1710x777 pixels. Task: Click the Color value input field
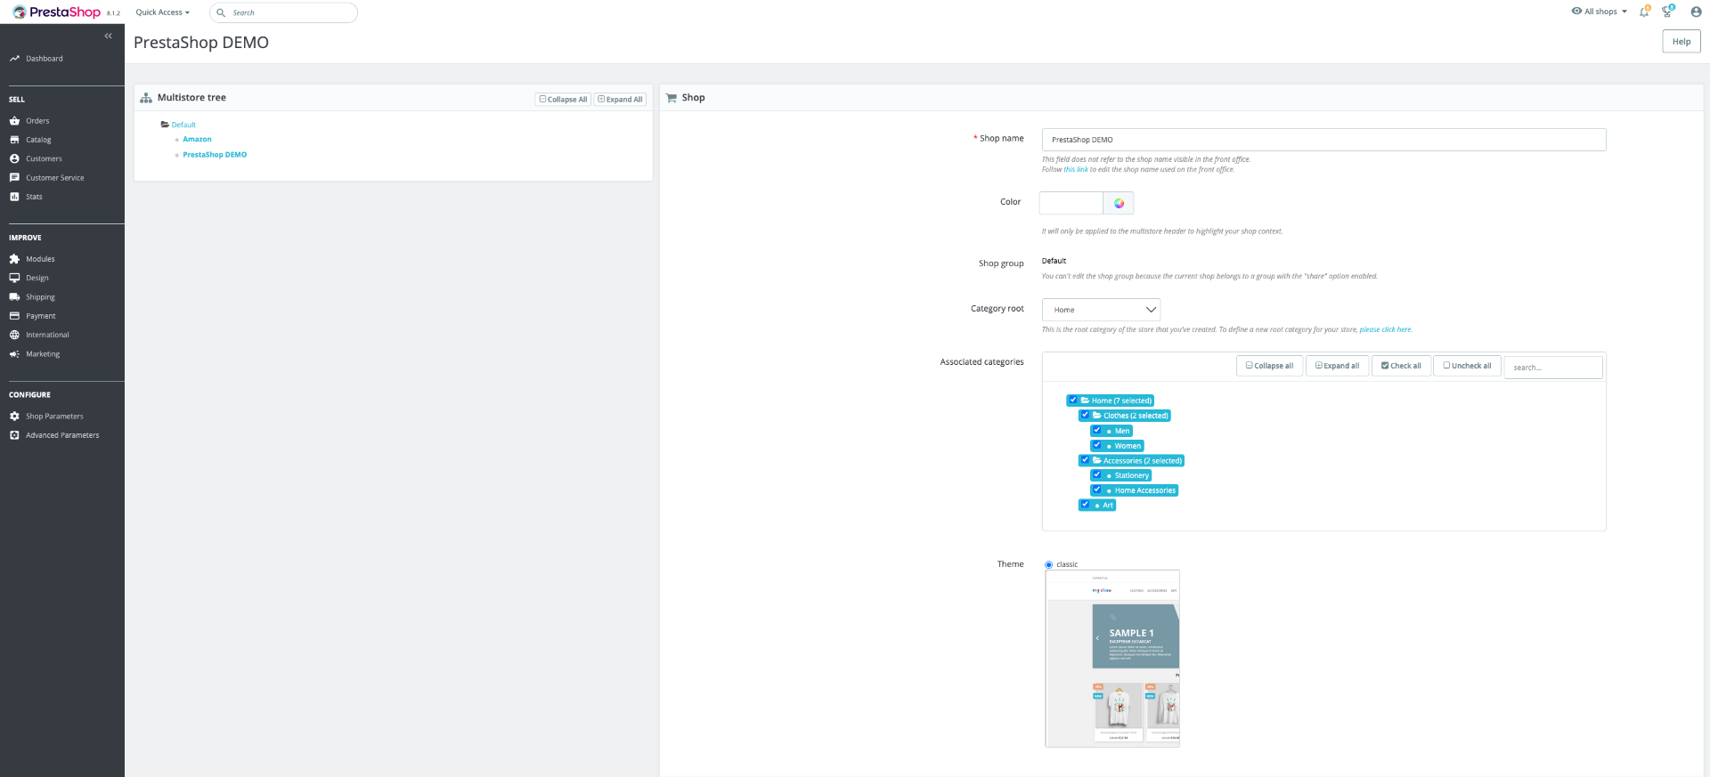coord(1071,204)
